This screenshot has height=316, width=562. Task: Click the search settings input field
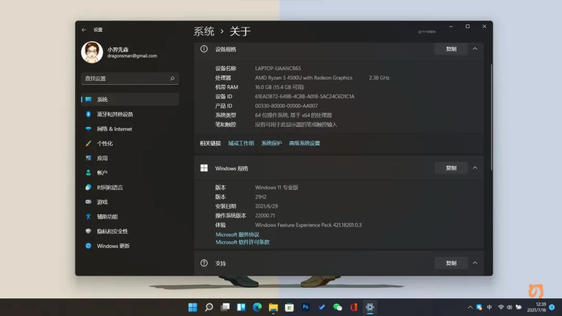(x=130, y=78)
